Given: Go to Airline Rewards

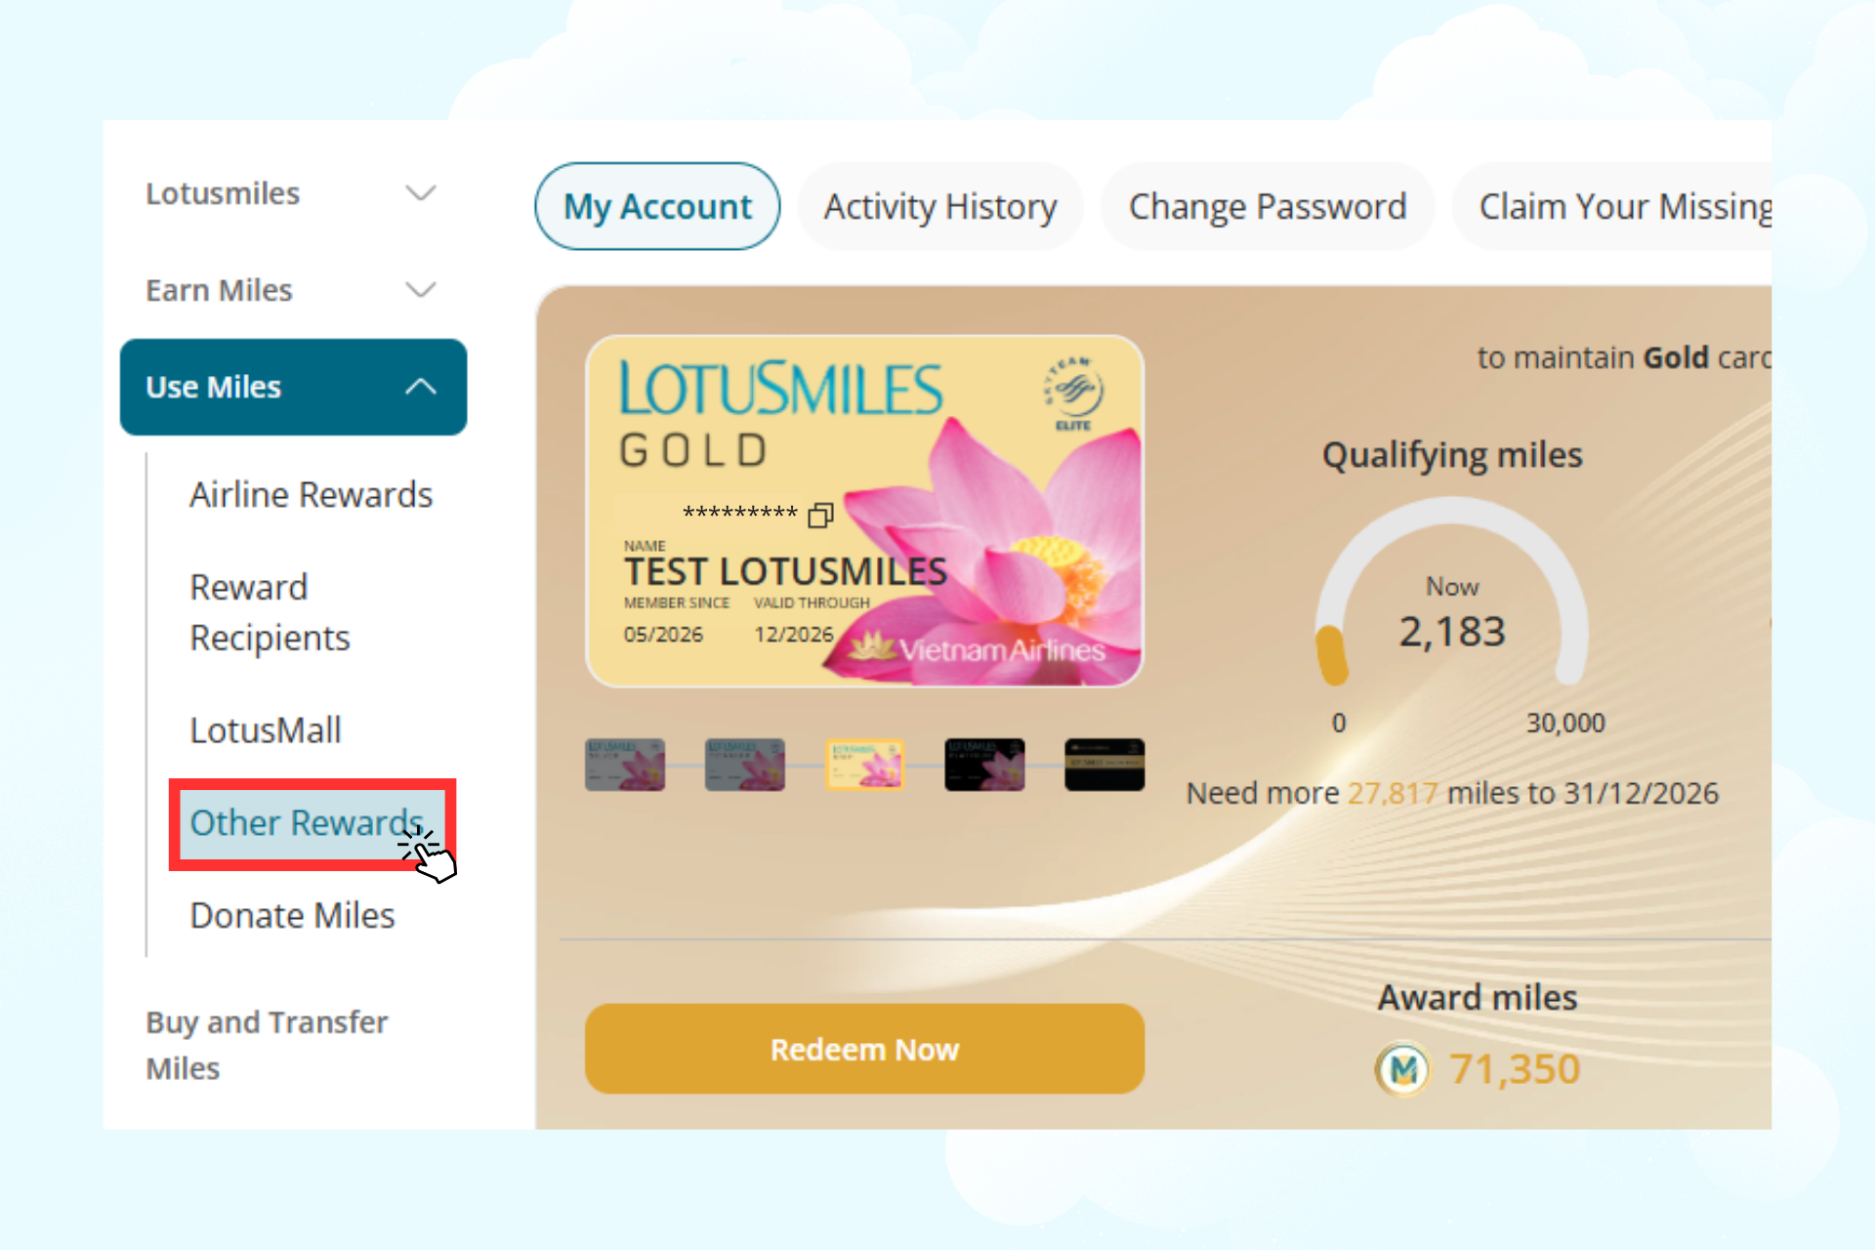Looking at the screenshot, I should click(311, 495).
